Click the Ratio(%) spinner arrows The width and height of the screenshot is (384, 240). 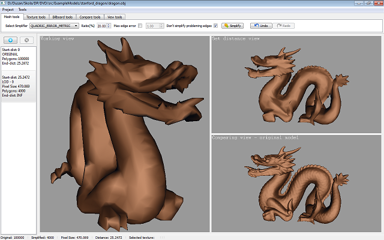pyautogui.click(x=110, y=26)
